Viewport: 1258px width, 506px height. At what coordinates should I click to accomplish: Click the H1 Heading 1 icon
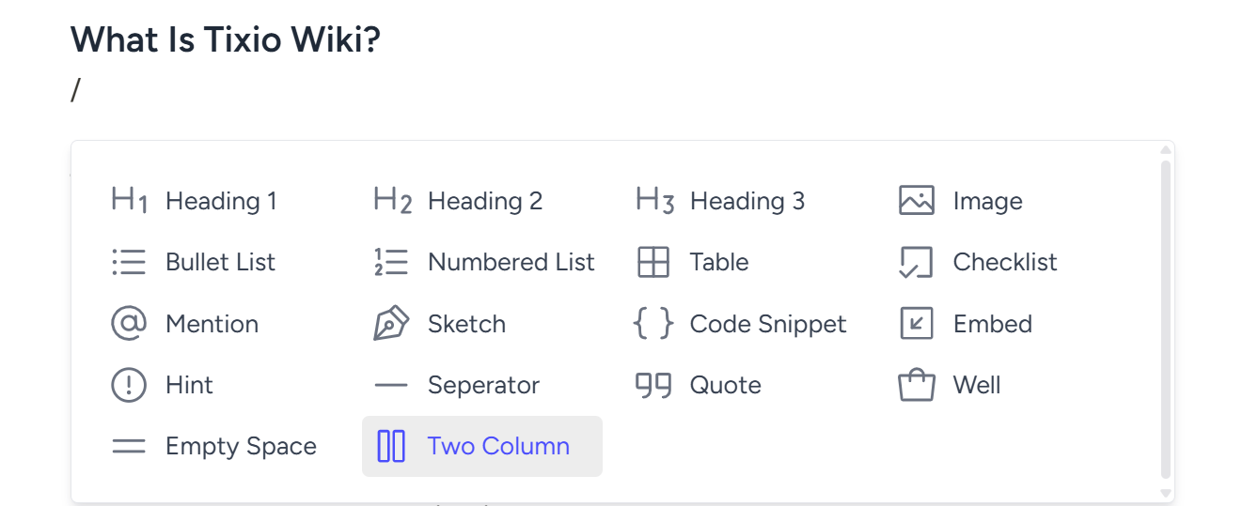click(x=129, y=201)
